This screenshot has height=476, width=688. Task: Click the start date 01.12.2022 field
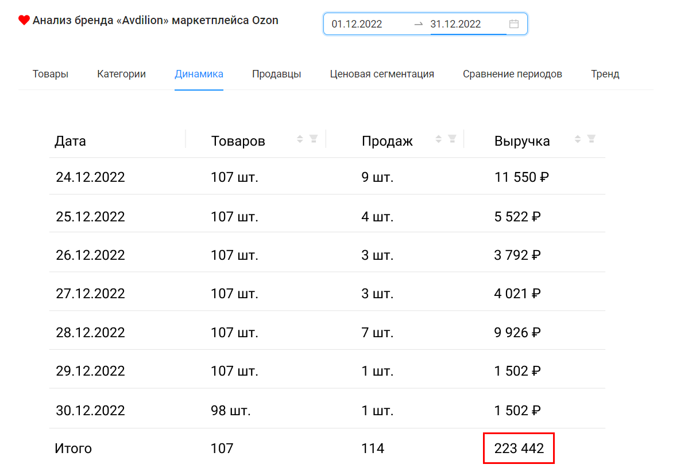[x=357, y=24]
